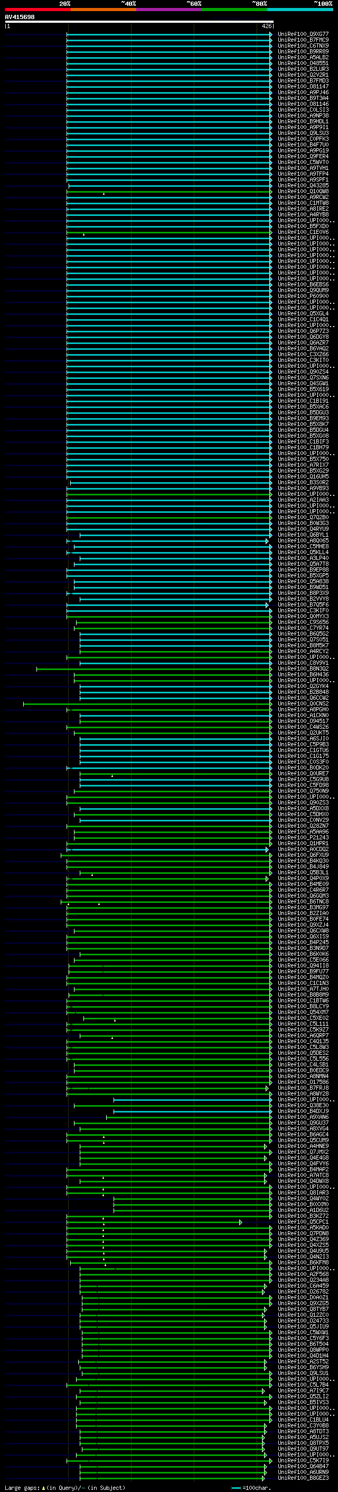Select the UniRef100_B9EM93 label
The width and height of the screenshot is (338, 1492).
point(303,418)
